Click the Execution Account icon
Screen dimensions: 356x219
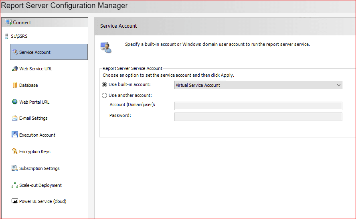(15, 135)
